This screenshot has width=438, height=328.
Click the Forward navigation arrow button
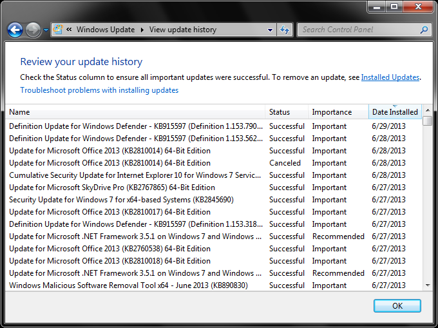[x=33, y=30]
